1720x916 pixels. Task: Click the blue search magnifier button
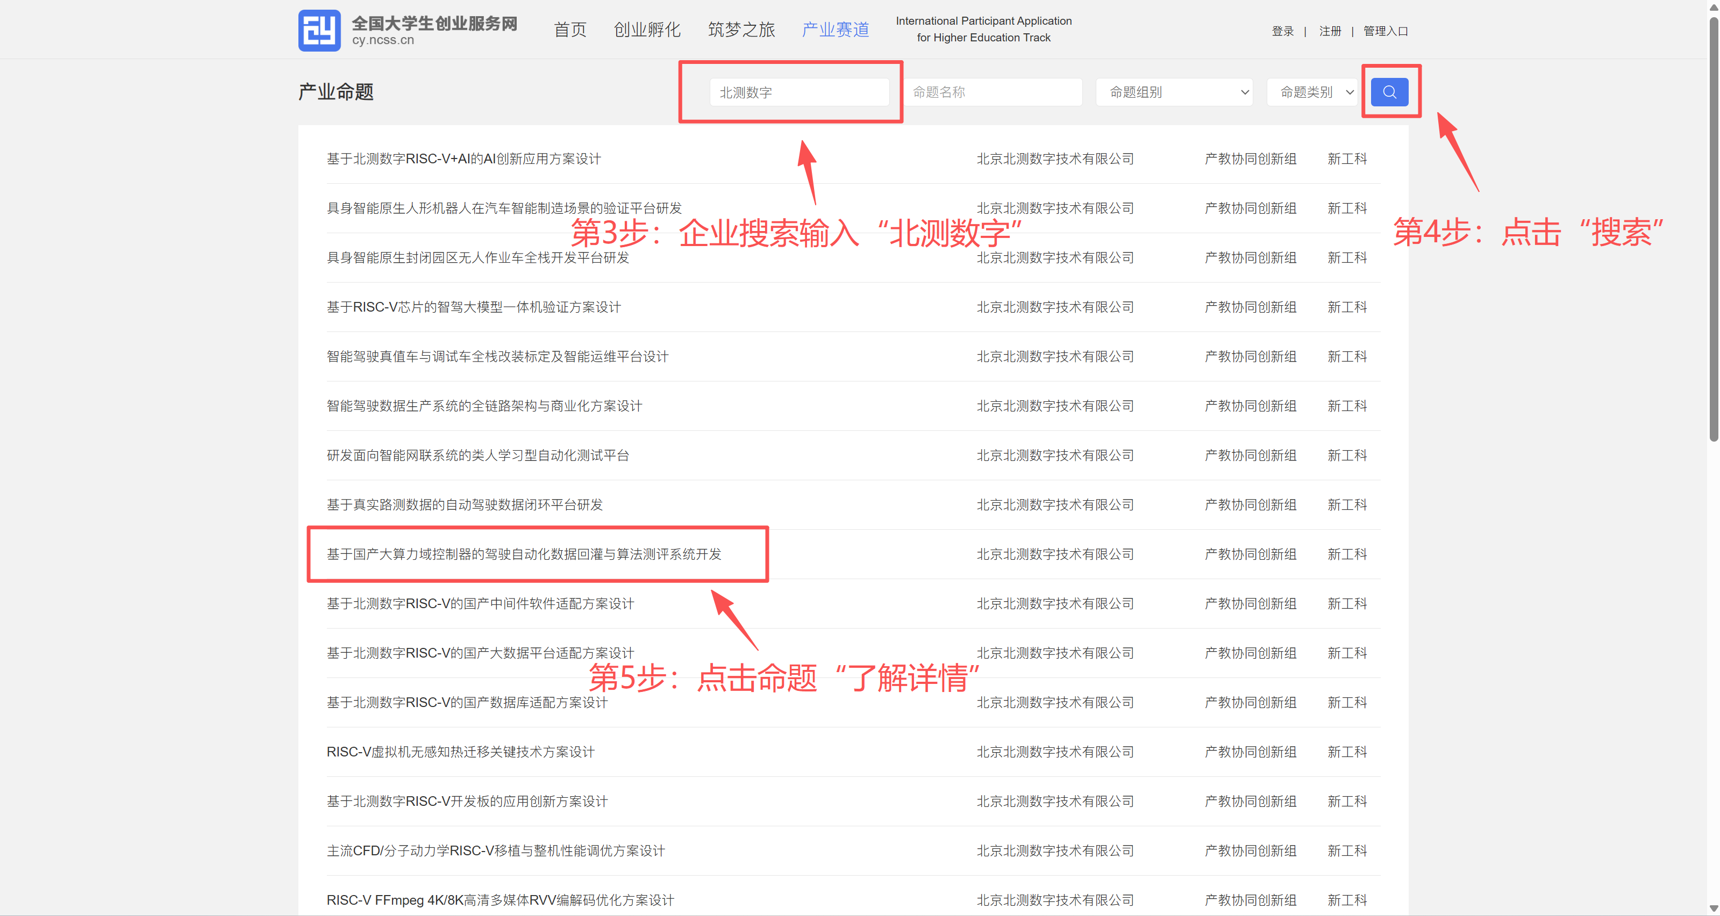[1389, 92]
